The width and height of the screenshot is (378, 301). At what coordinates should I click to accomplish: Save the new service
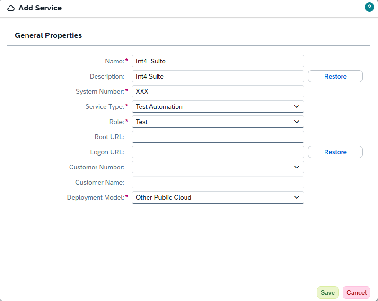tap(328, 292)
